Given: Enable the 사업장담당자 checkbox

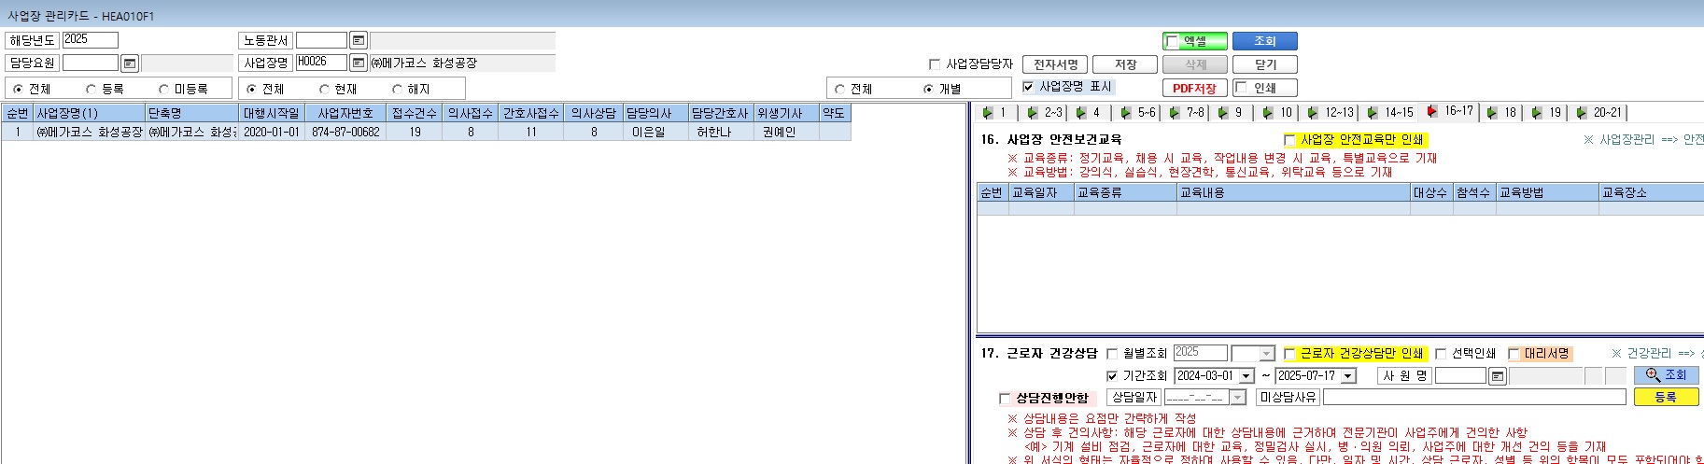Looking at the screenshot, I should (x=935, y=64).
